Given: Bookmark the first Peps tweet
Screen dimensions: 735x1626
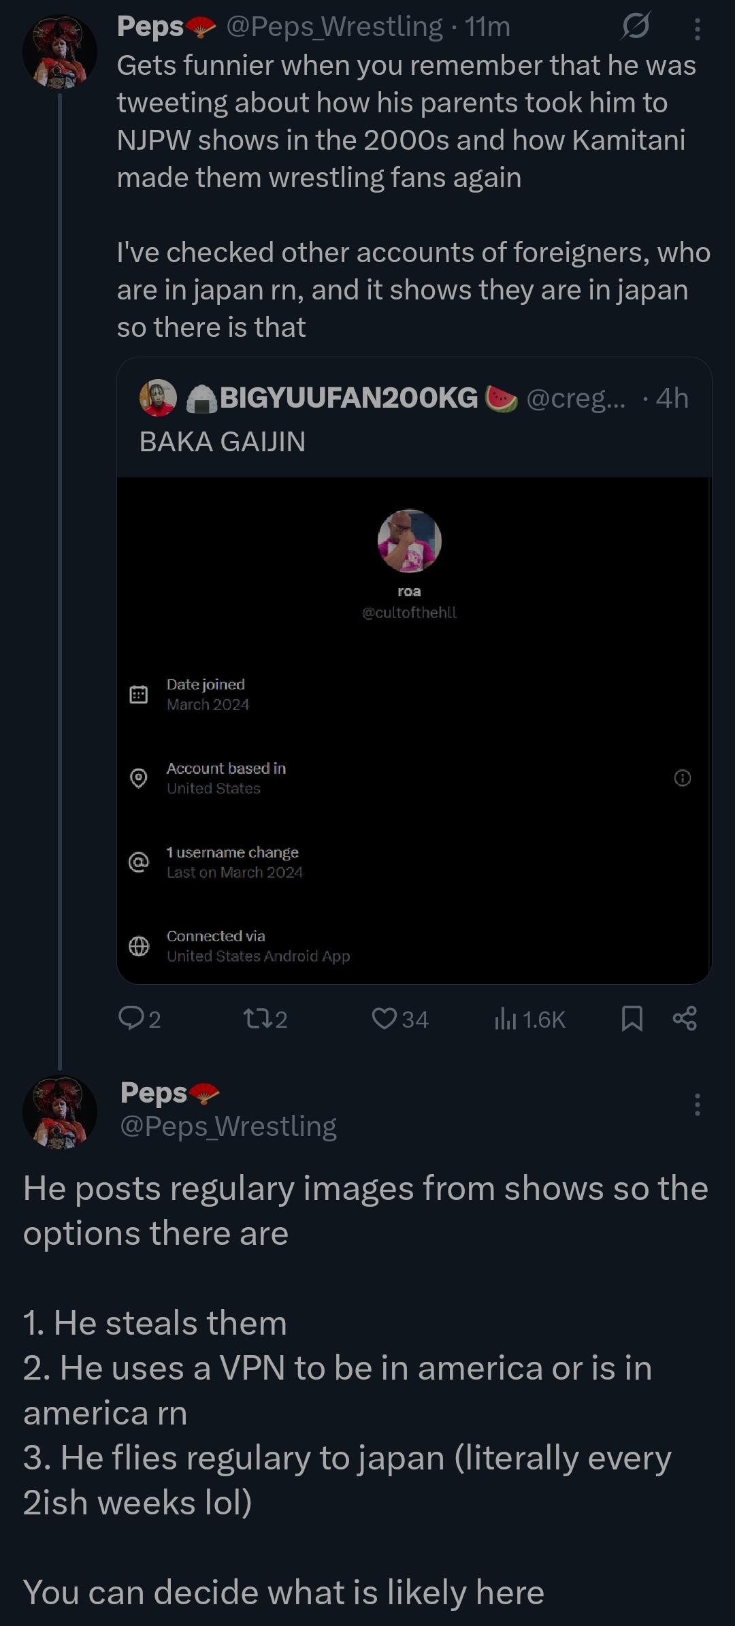Looking at the screenshot, I should pos(632,1018).
